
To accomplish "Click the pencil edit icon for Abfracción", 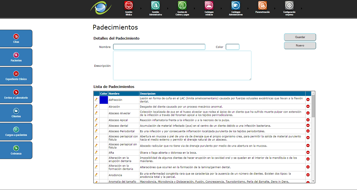I will [x=96, y=99].
